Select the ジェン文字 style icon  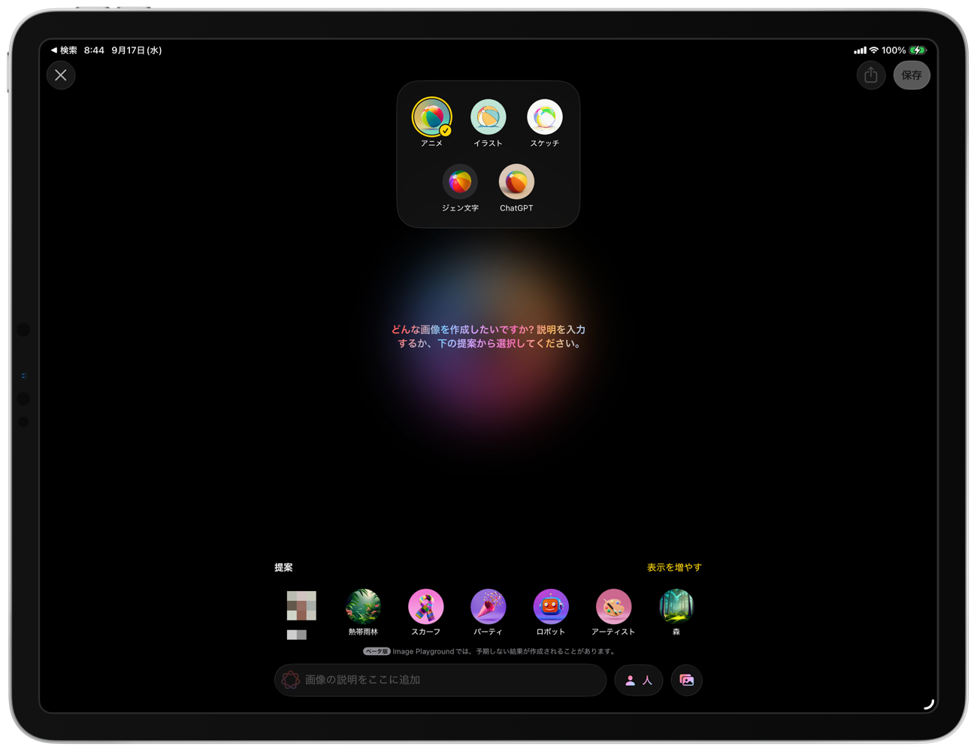click(460, 181)
